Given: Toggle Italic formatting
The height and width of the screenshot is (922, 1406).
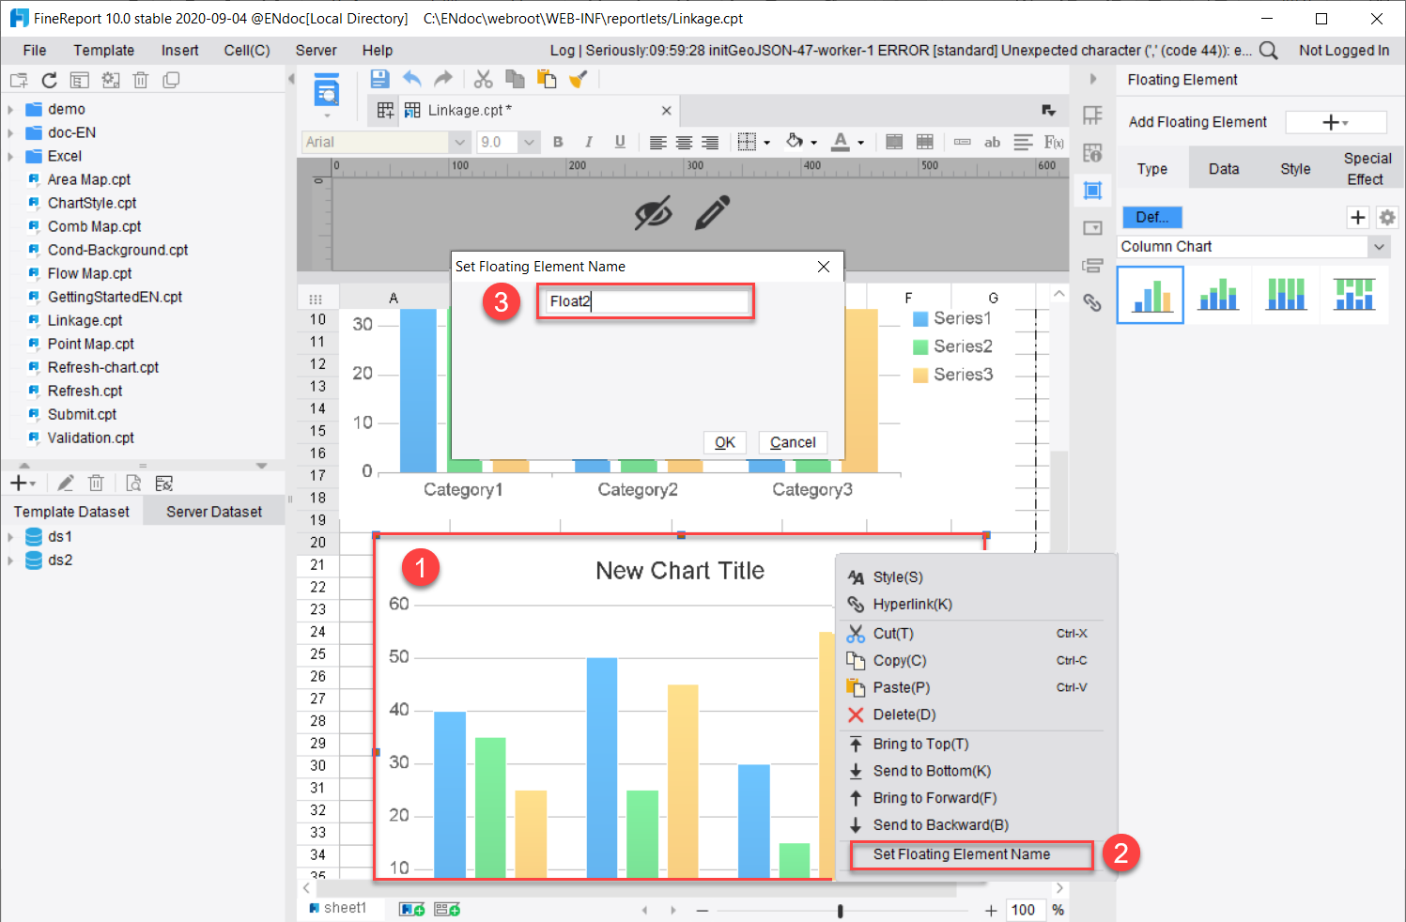Looking at the screenshot, I should pos(589,142).
